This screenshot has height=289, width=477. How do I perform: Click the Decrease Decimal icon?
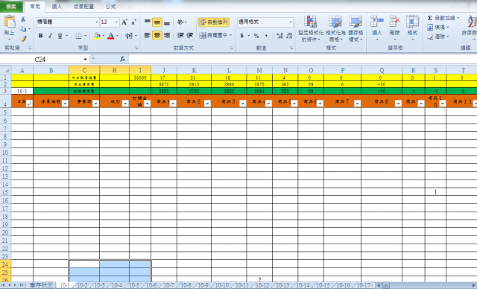289,36
